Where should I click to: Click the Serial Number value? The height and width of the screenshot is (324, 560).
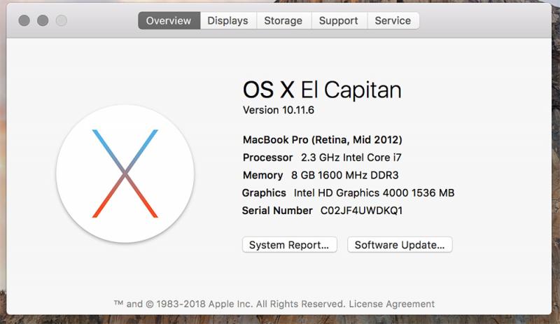(x=361, y=211)
